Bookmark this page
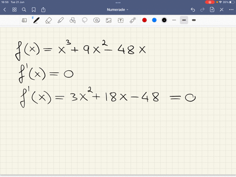 click(x=33, y=10)
